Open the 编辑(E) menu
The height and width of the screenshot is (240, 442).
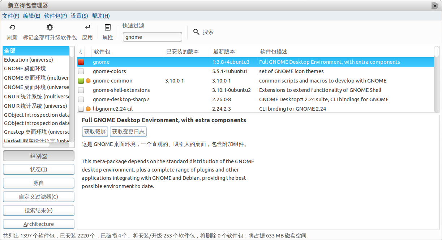click(x=32, y=16)
